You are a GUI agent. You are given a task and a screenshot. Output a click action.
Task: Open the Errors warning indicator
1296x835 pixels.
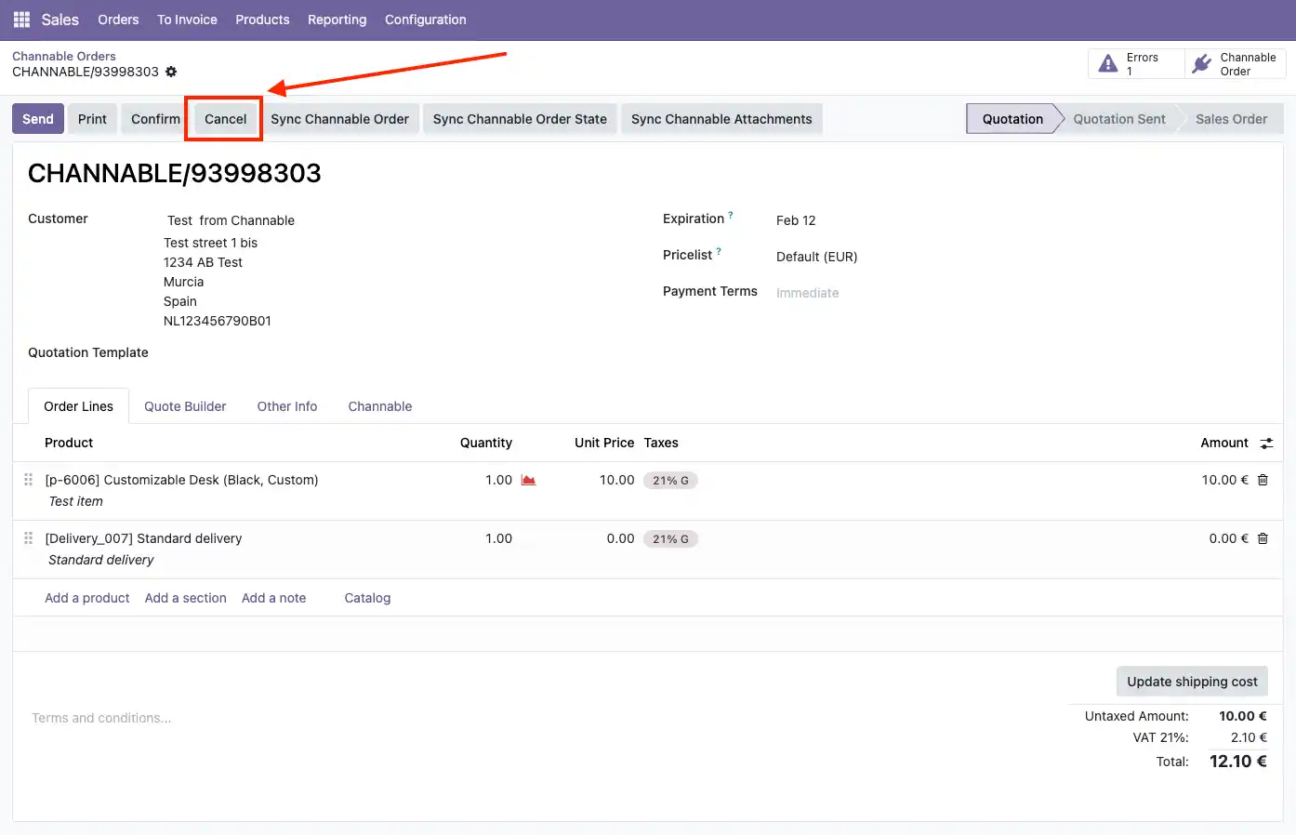tap(1135, 63)
